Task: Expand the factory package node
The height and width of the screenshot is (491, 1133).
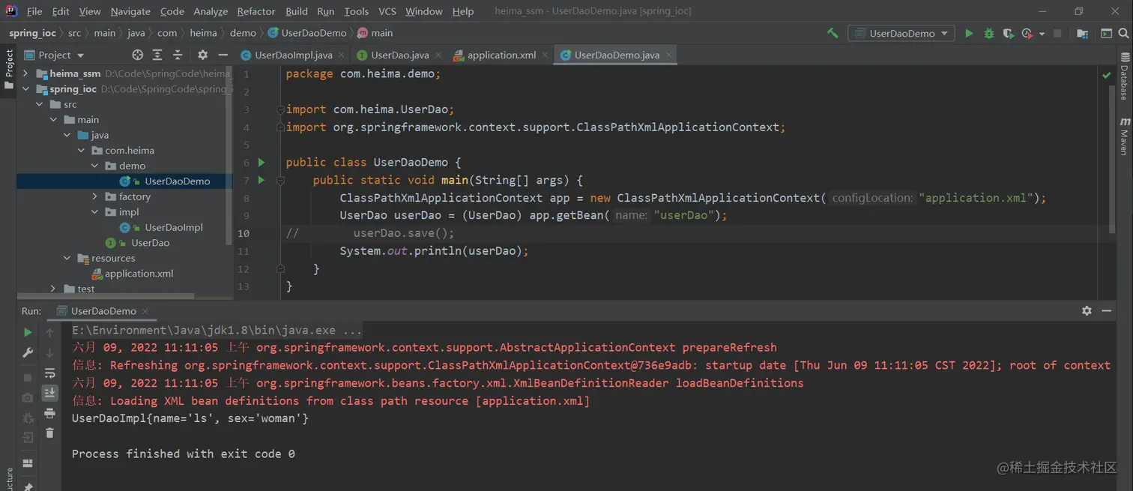Action: click(x=94, y=196)
